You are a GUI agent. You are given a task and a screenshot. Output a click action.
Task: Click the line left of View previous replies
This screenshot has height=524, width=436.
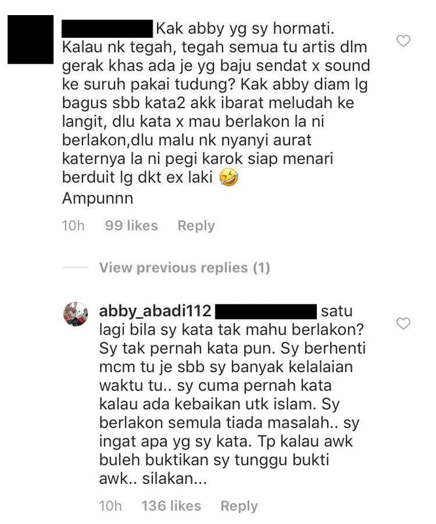pyautogui.click(x=75, y=268)
